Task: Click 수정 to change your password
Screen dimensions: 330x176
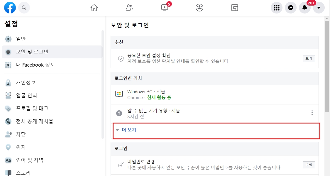Action: tap(309, 165)
